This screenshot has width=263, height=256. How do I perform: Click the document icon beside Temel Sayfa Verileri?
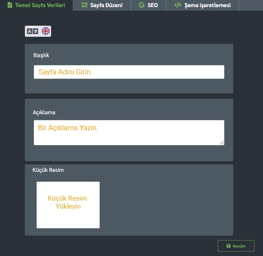tap(10, 5)
